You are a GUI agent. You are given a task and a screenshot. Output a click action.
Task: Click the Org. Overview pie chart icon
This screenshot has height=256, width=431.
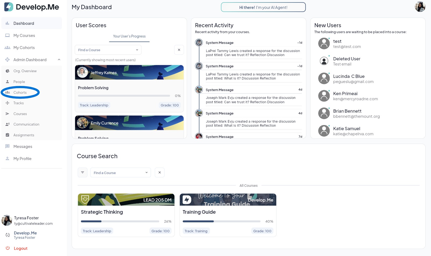pyautogui.click(x=8, y=71)
